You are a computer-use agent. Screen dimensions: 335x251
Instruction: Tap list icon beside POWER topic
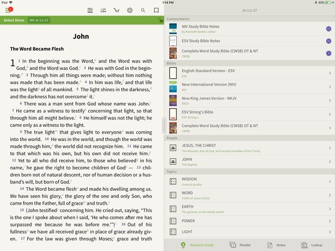coord(173,221)
